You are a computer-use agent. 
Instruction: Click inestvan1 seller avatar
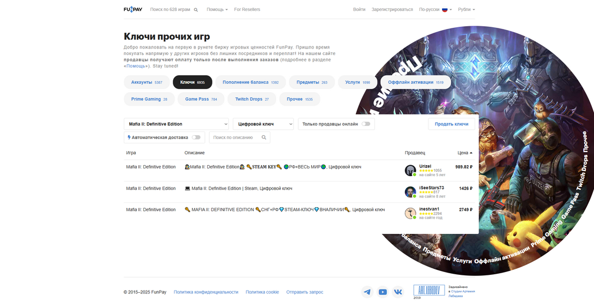coord(410,213)
